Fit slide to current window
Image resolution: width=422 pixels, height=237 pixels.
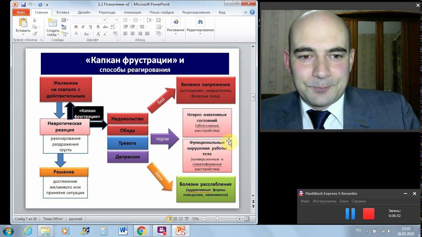pyautogui.click(x=247, y=219)
